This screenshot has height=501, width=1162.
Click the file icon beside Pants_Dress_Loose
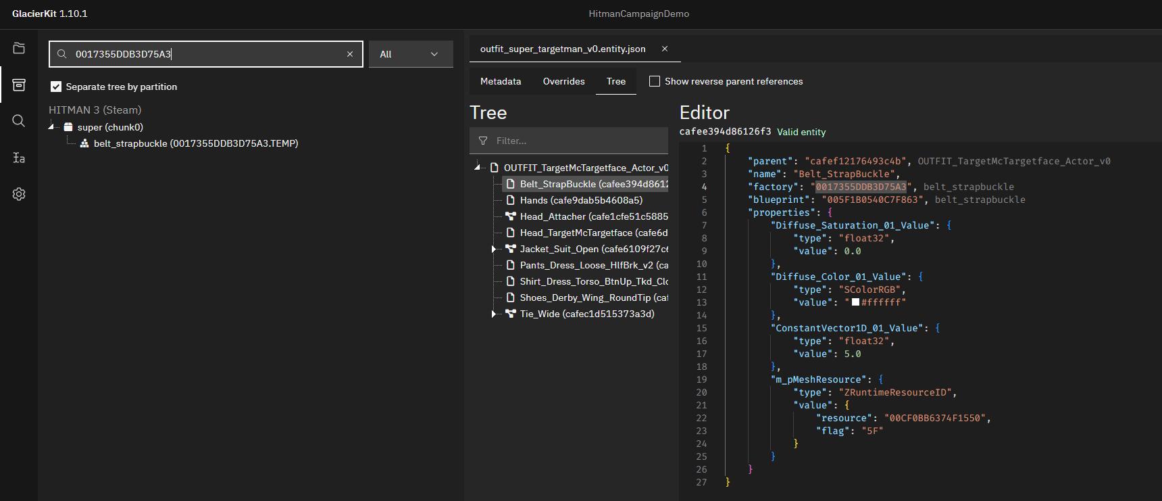[x=511, y=265]
